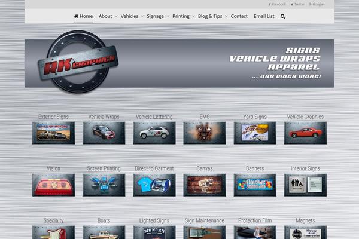This screenshot has width=359, height=239.
Task: Click the Protection Film heading text
Action: coord(255,220)
